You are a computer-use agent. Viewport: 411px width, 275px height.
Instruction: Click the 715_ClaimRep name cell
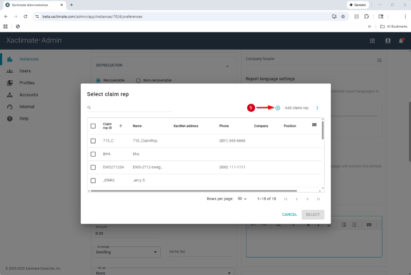[x=145, y=141]
